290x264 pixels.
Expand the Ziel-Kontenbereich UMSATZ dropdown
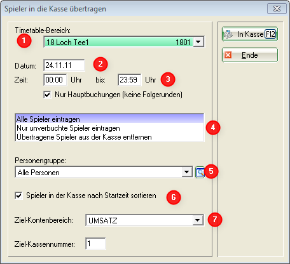click(x=198, y=220)
